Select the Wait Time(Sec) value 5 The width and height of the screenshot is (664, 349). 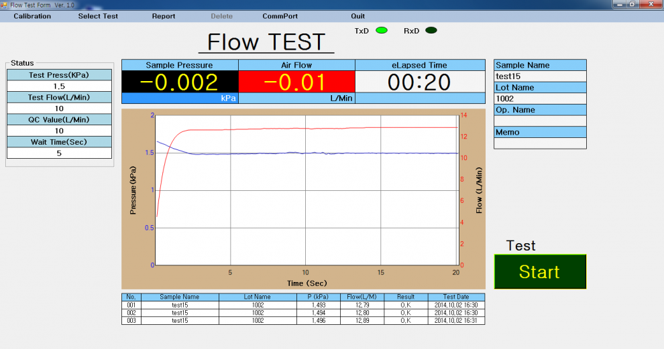[x=59, y=153]
